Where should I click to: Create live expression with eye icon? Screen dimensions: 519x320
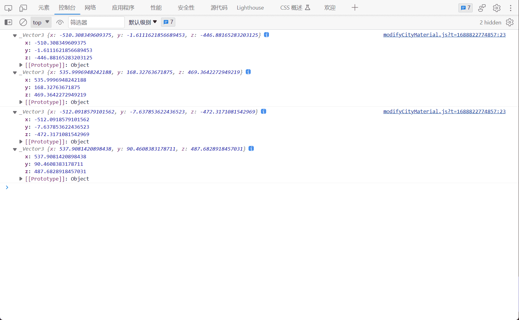click(x=60, y=22)
